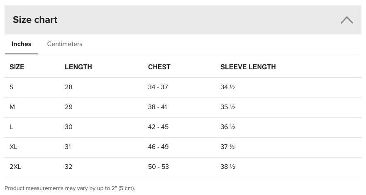
Task: Click length value 31 for XL
Action: (x=68, y=147)
